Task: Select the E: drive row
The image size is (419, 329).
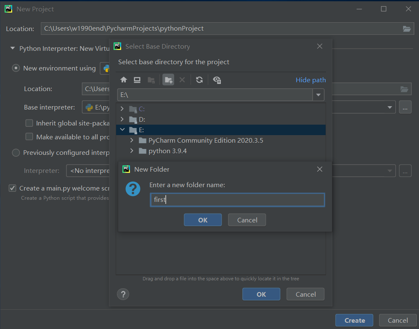Action: 221,130
